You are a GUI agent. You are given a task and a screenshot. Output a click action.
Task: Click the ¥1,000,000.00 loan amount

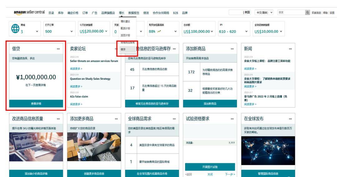click(36, 77)
